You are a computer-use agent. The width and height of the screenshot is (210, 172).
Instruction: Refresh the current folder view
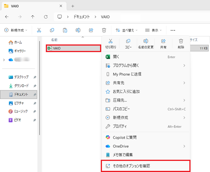(46, 17)
